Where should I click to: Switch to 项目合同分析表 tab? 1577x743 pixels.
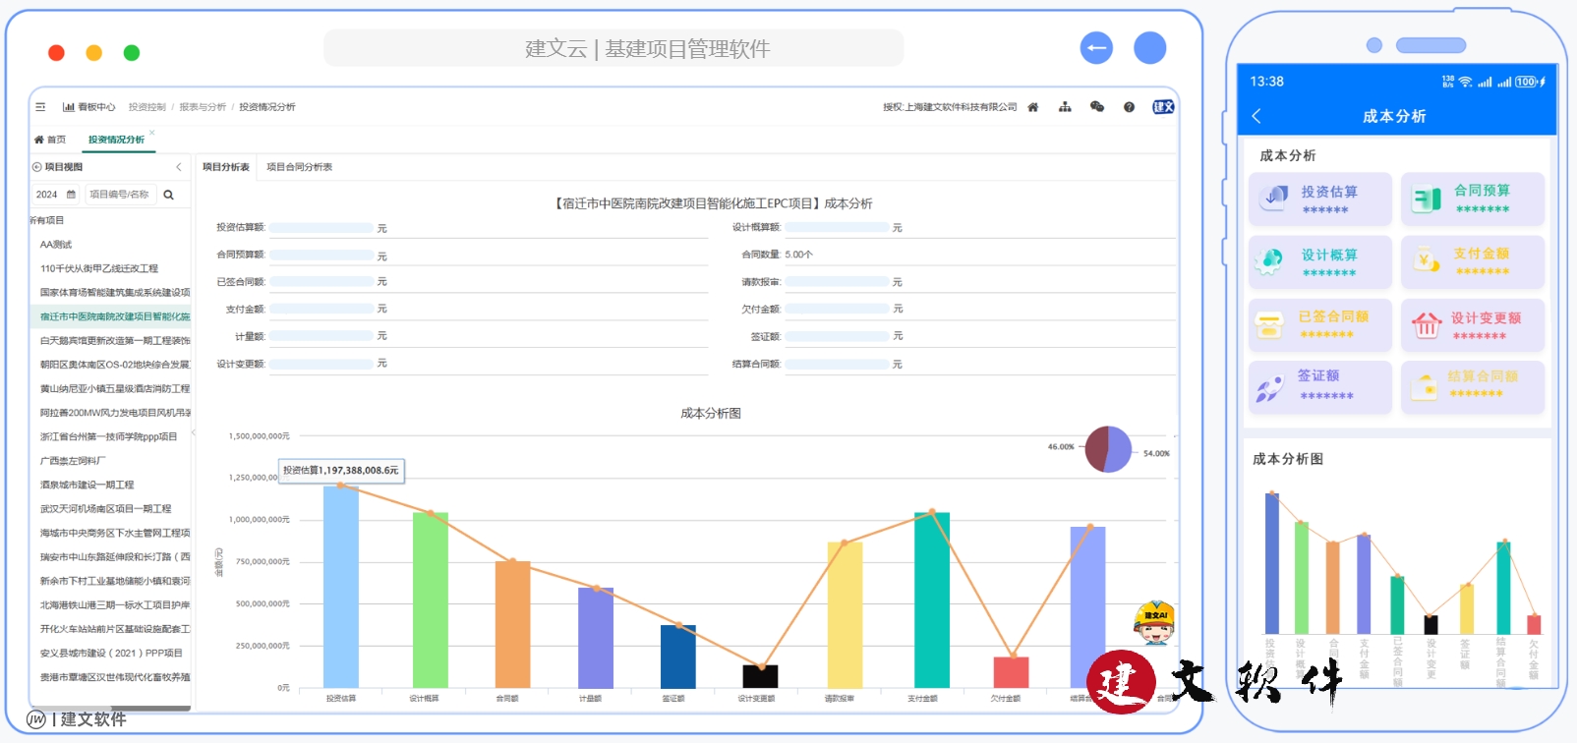299,167
